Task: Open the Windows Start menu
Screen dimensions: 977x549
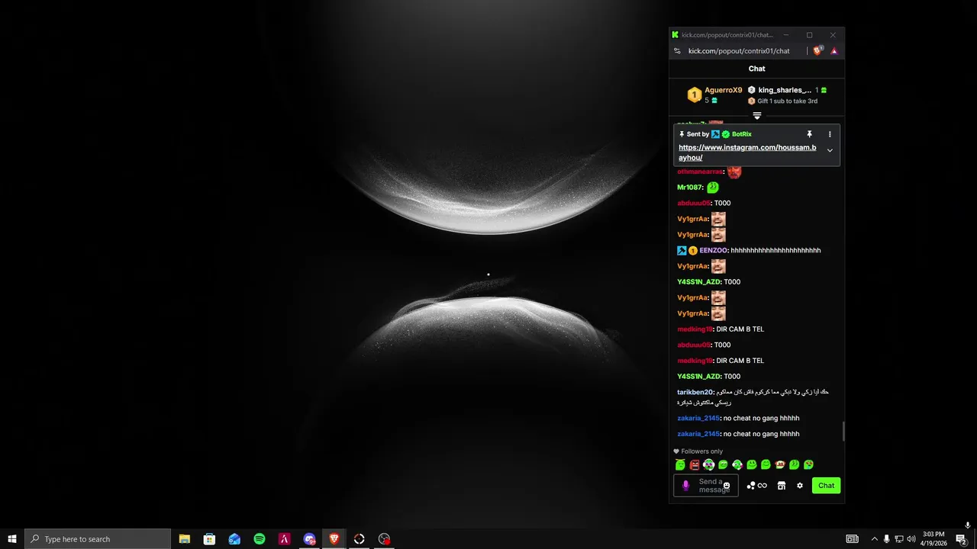Action: click(12, 539)
